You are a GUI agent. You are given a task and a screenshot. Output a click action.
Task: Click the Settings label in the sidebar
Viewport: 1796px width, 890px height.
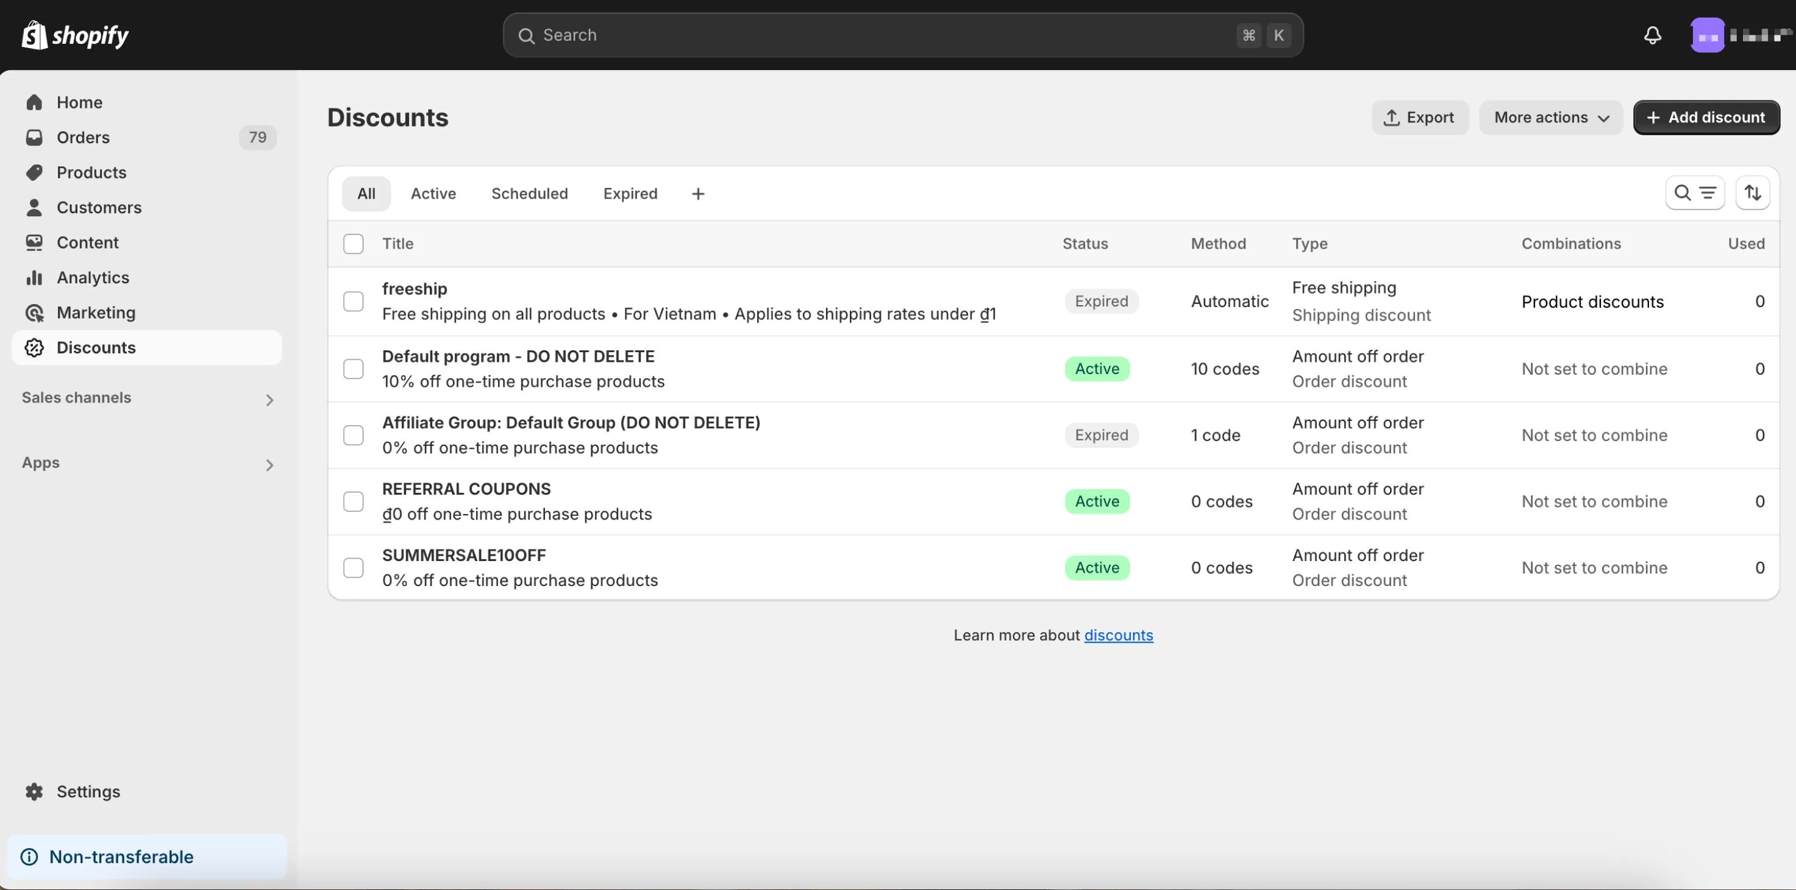point(88,791)
